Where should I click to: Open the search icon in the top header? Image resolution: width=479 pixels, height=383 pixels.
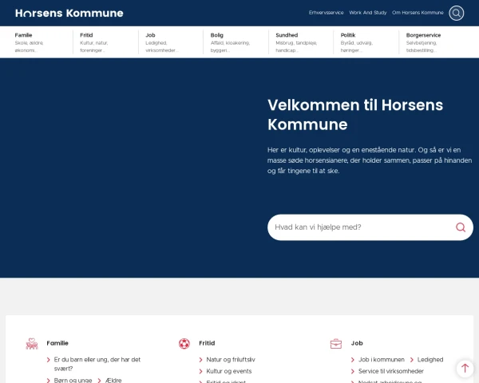tap(456, 13)
